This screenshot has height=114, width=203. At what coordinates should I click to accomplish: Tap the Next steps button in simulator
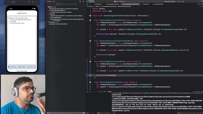click(32, 67)
